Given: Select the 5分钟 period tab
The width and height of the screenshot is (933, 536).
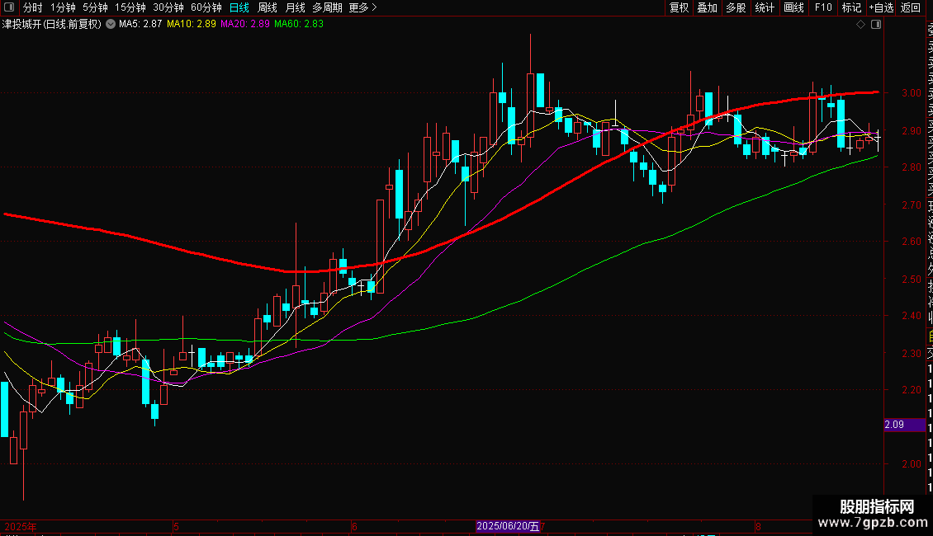Looking at the screenshot, I should 95,7.
